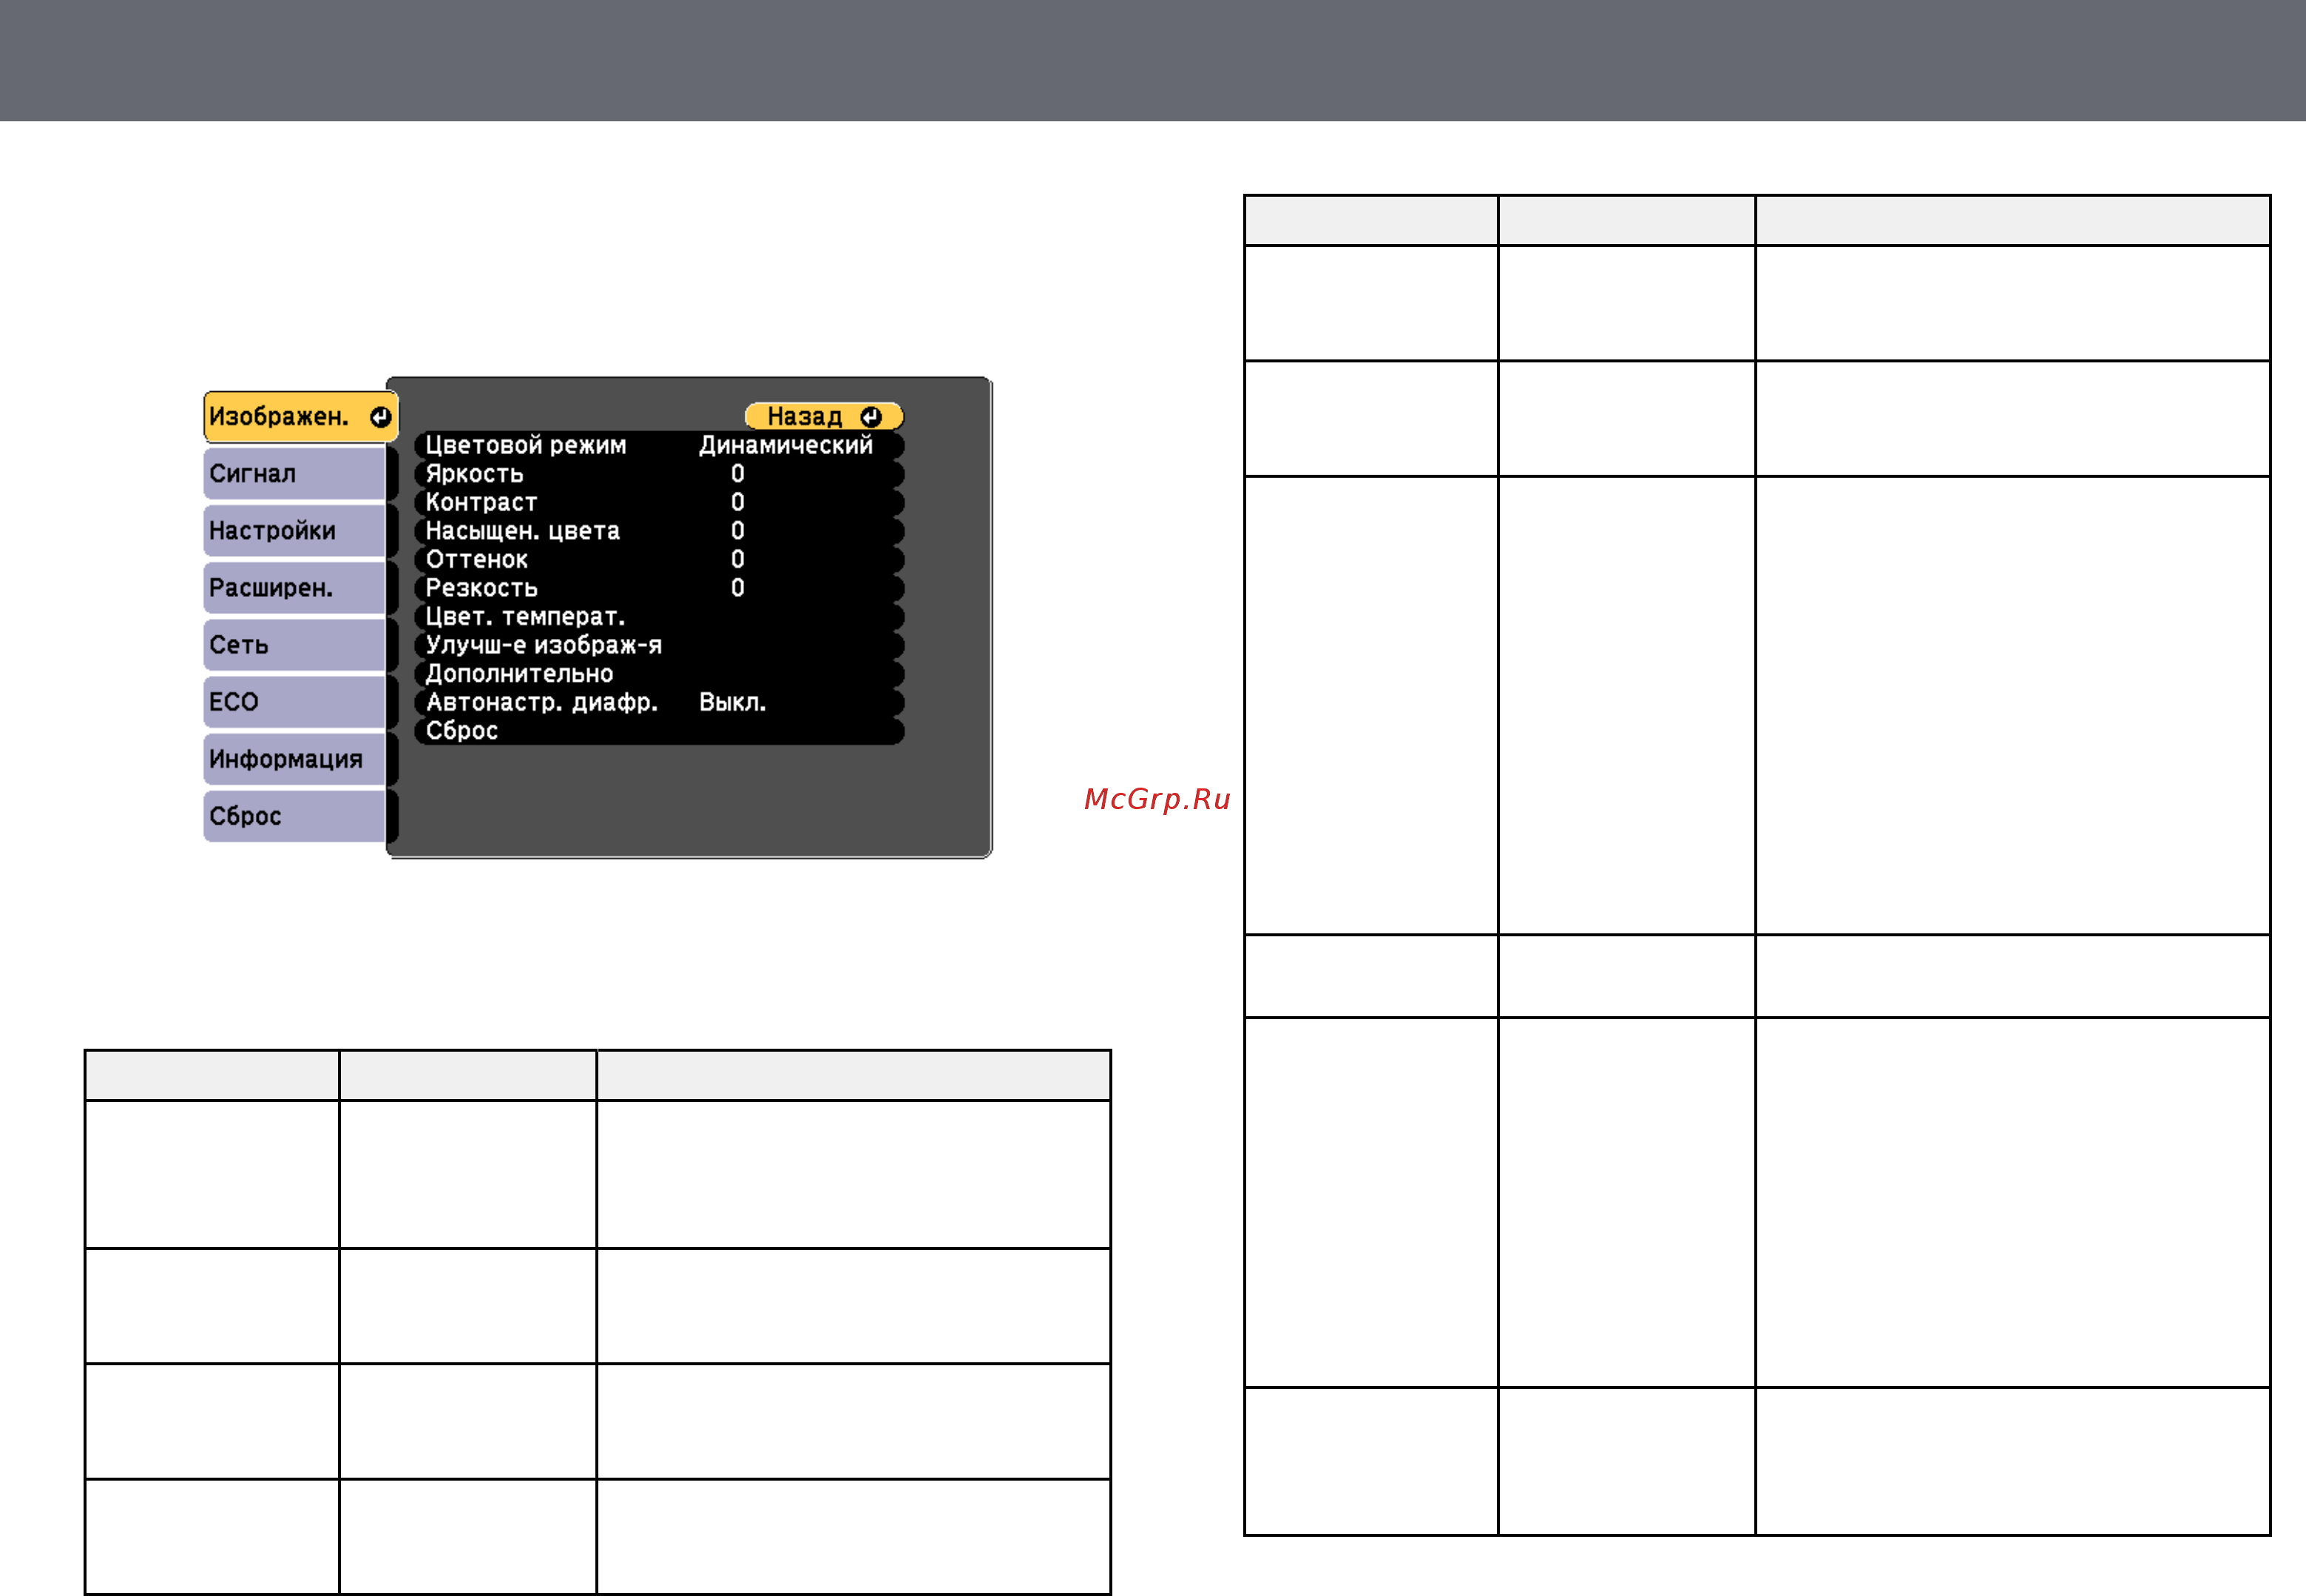This screenshot has width=2306, height=1596.
Task: Switch to the Расширен. menu tab
Action: pos(295,587)
